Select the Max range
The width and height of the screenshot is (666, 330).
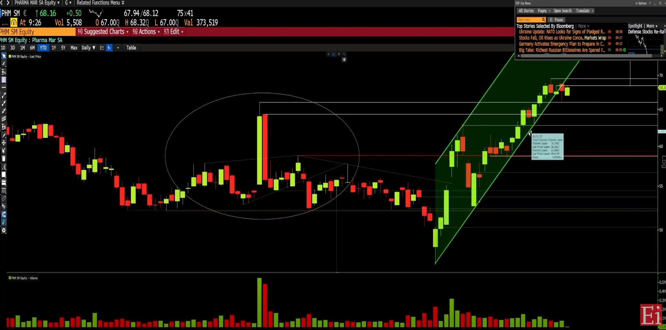[74, 48]
